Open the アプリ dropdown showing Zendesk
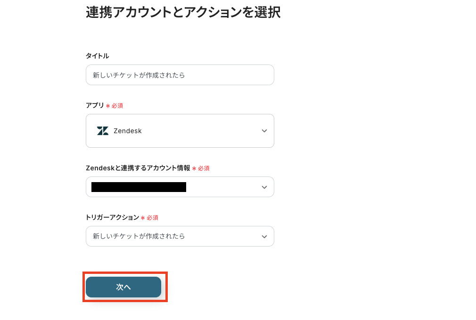The image size is (476, 320). click(x=180, y=131)
